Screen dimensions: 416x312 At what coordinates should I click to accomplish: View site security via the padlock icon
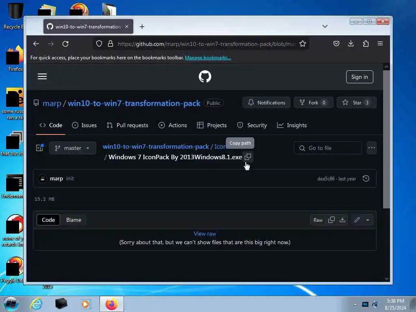click(x=110, y=44)
